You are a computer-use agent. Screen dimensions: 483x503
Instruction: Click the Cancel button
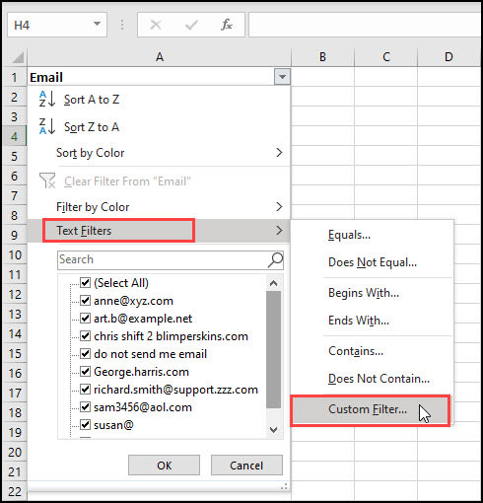pos(246,466)
